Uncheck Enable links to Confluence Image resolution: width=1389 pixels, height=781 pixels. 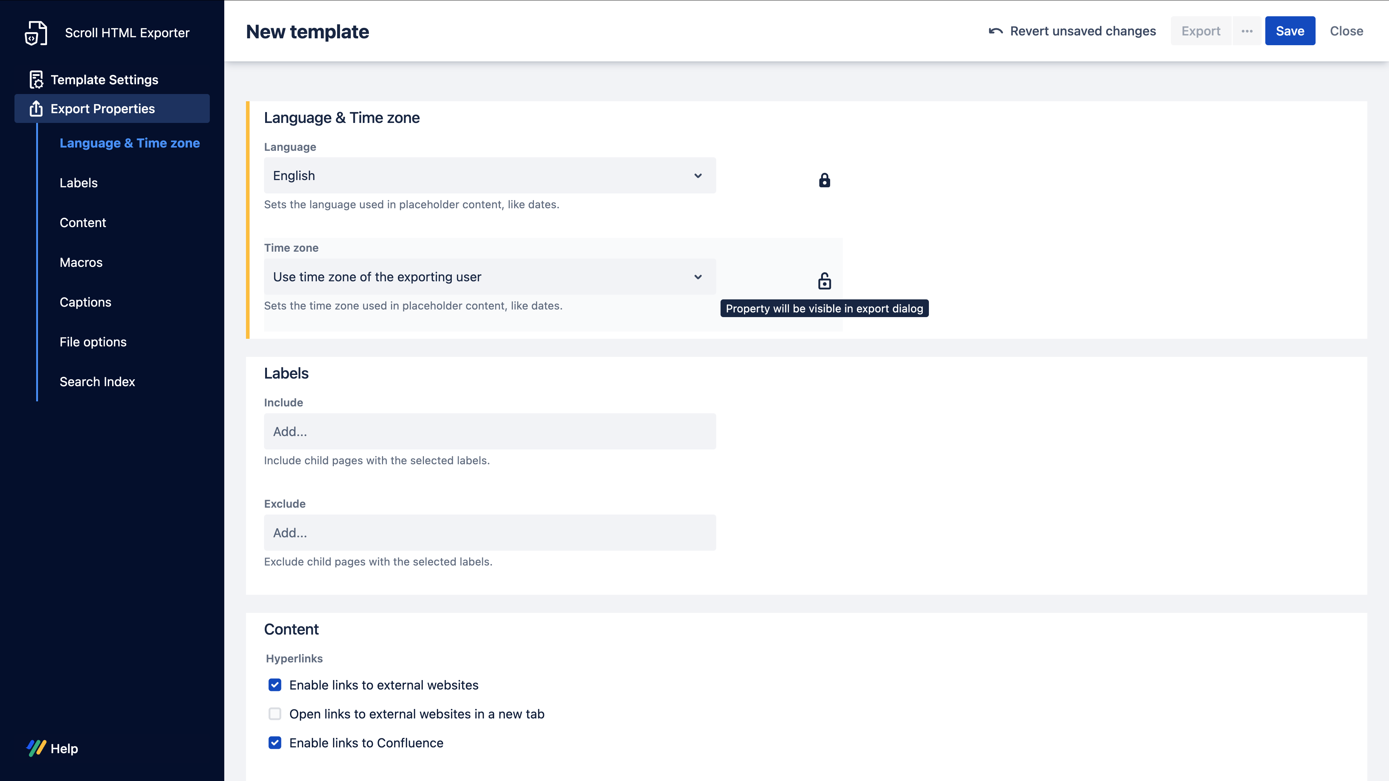tap(275, 743)
